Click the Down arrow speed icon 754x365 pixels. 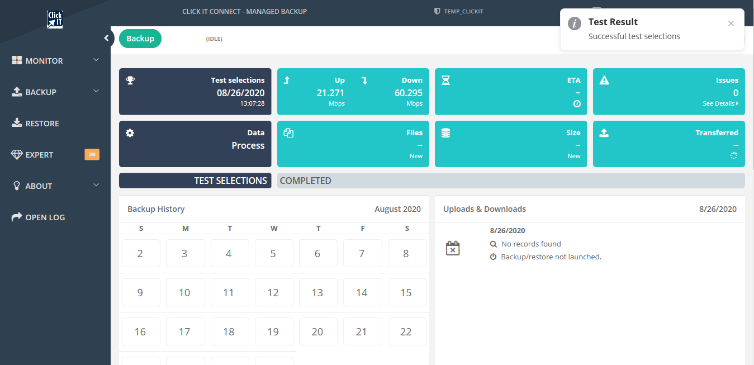click(x=364, y=80)
